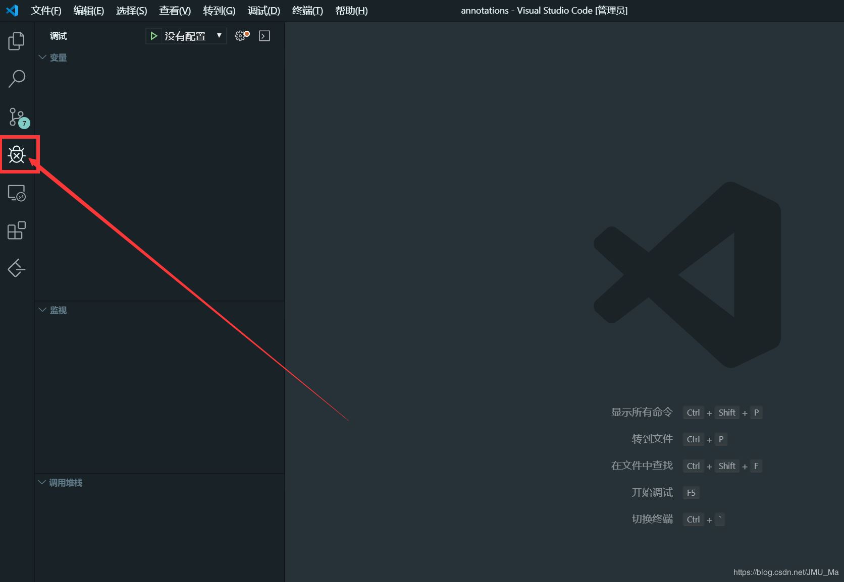Click the window title annotations - Visual Studio Code
844x582 pixels.
click(x=544, y=11)
